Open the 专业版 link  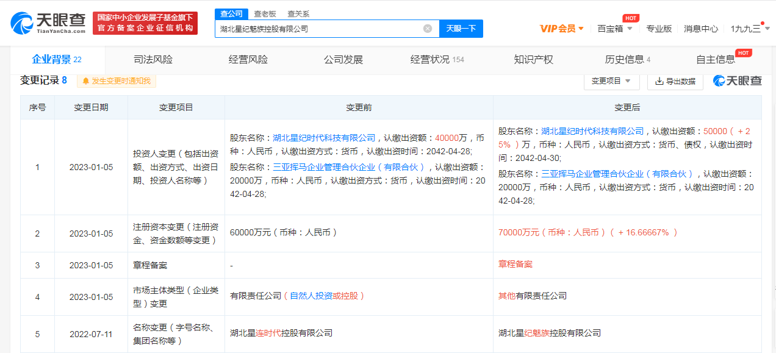click(659, 29)
